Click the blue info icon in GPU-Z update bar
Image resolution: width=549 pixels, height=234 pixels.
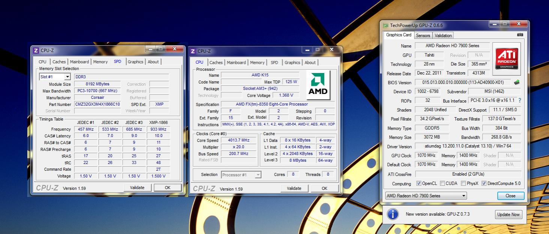[393, 214]
